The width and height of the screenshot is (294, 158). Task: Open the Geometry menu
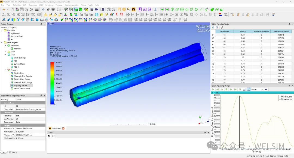tap(33, 5)
